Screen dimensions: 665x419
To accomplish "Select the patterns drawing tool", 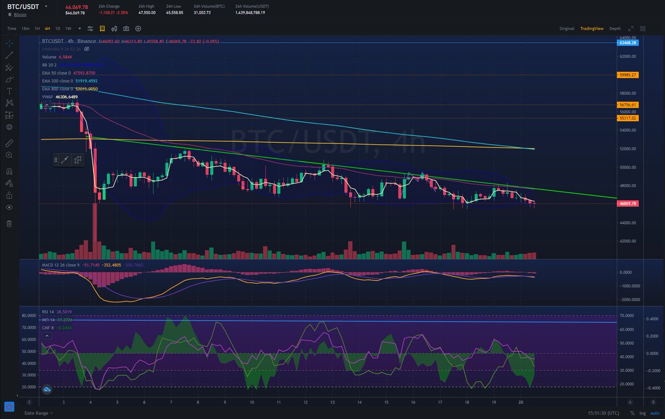I will click(9, 103).
